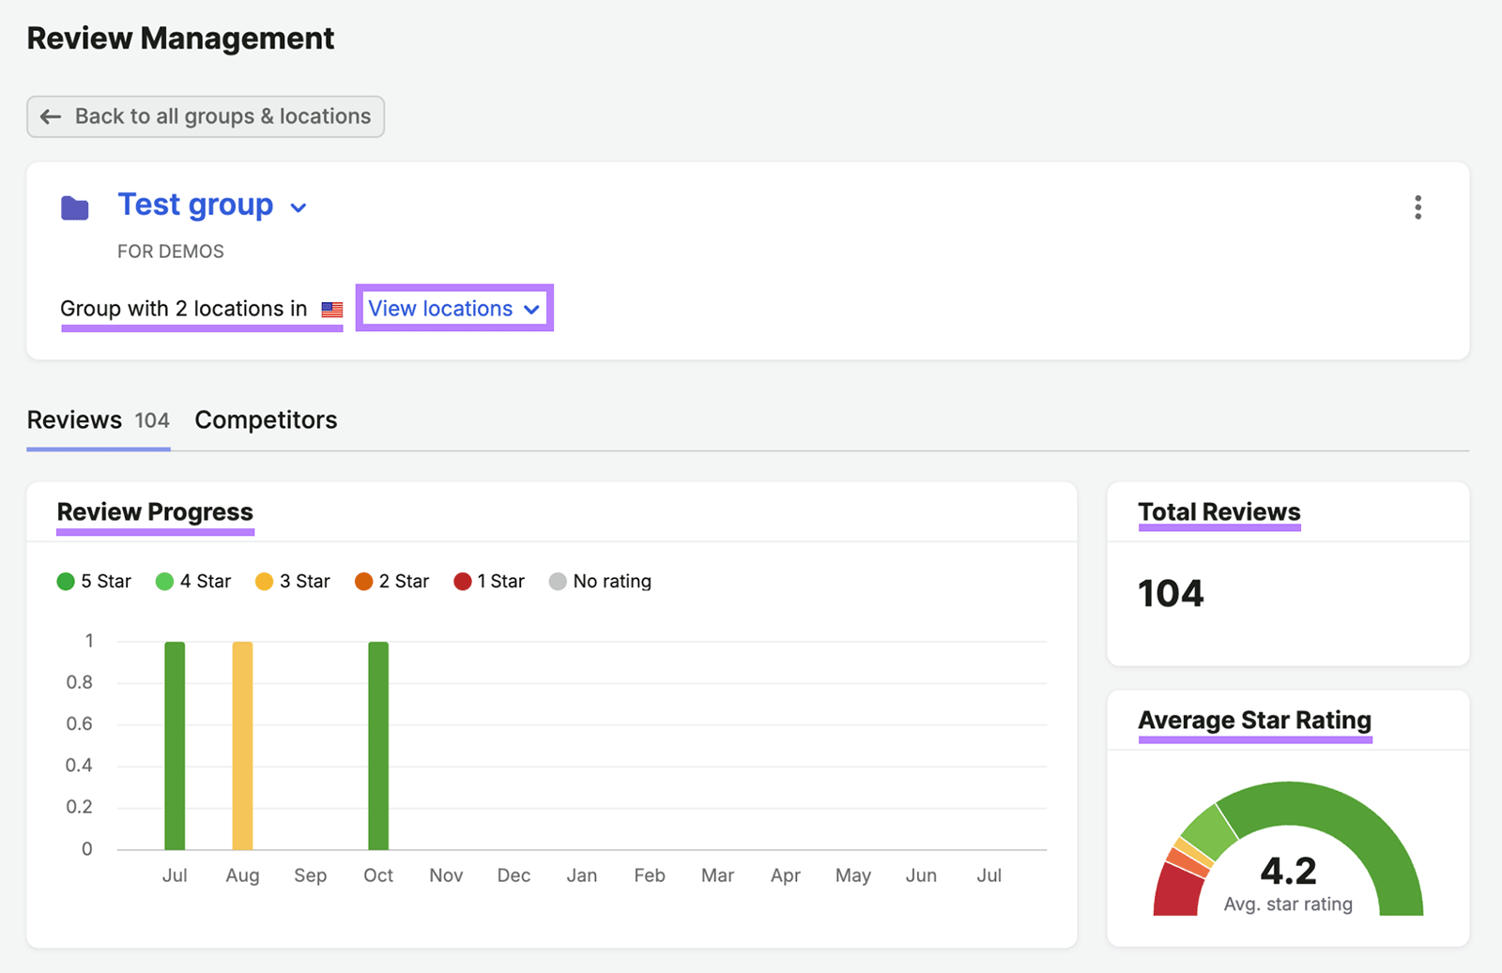Screen dimensions: 1502x973
Task: Go back to all groups & locations
Action: click(x=206, y=116)
